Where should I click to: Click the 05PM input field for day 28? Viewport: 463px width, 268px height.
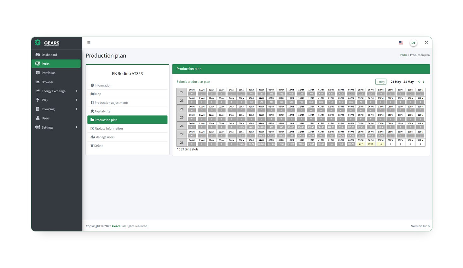click(x=361, y=144)
